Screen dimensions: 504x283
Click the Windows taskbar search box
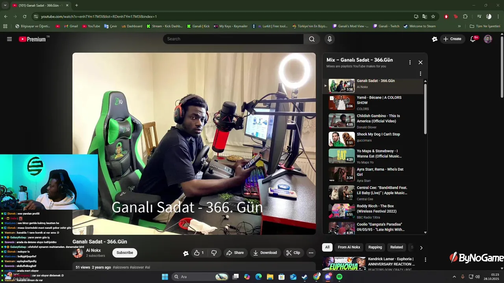201,277
